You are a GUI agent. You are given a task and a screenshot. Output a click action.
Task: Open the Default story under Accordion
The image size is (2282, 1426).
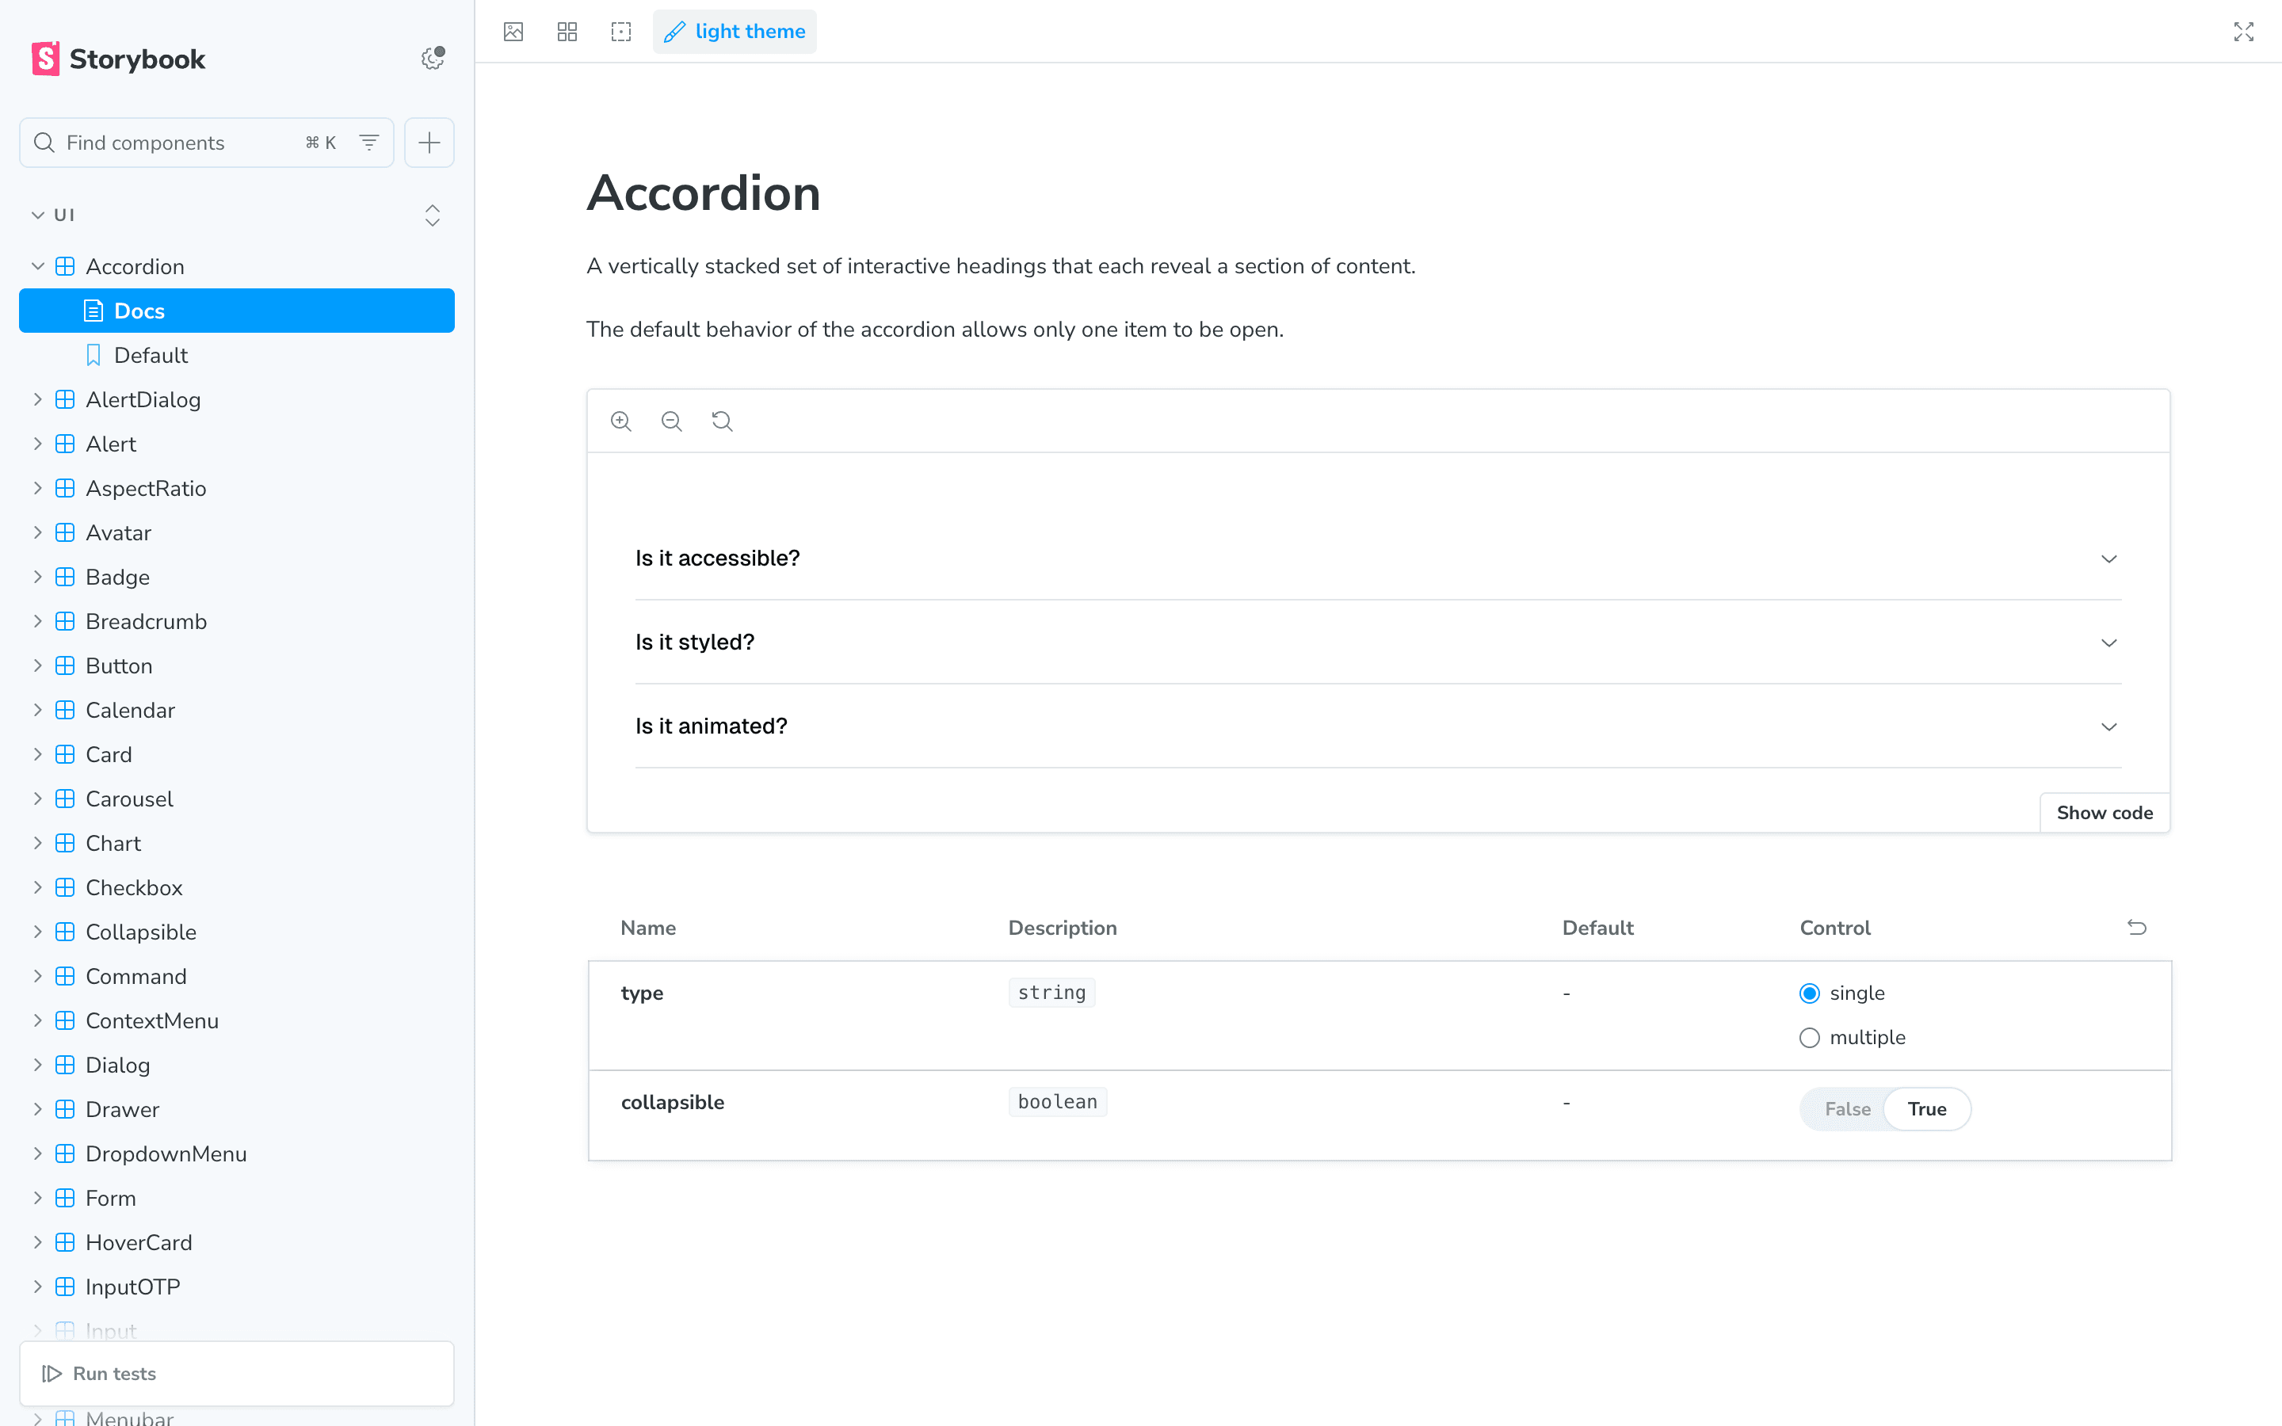click(151, 356)
